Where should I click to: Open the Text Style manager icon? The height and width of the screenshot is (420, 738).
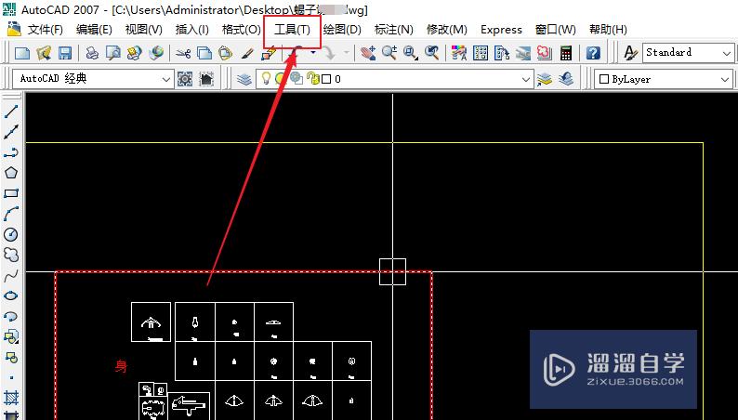631,53
